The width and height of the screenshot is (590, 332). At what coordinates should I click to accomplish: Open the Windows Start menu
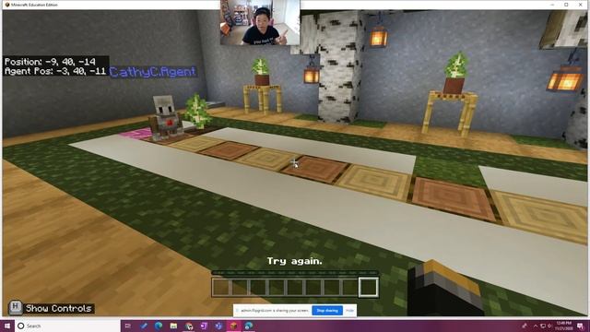pos(7,326)
